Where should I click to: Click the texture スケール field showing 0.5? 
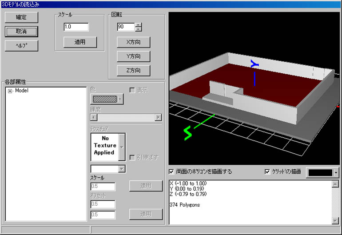[x=103, y=186]
